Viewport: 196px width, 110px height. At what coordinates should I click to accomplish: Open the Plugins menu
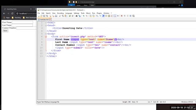pyautogui.click(x=99, y=13)
